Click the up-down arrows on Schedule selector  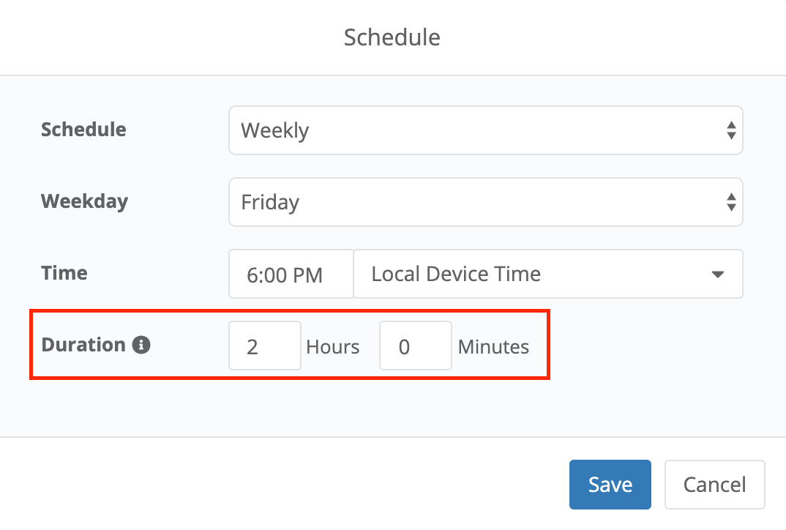(730, 131)
